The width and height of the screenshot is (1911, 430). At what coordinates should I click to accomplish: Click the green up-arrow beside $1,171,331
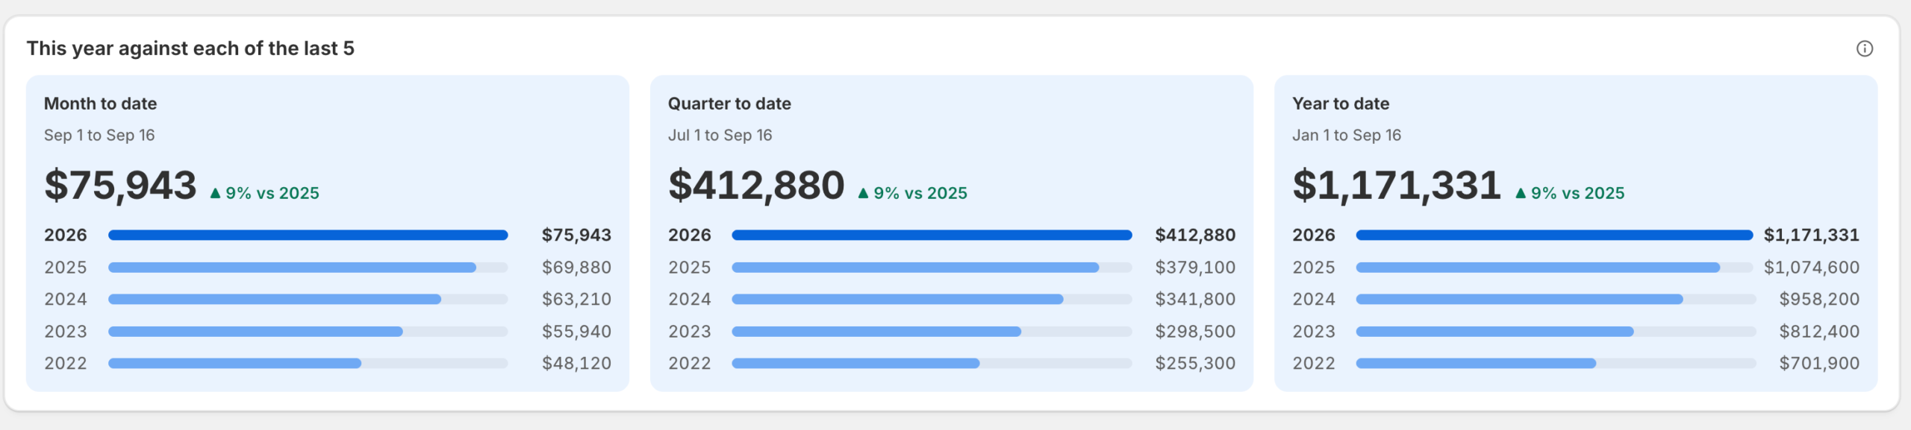tap(1521, 193)
